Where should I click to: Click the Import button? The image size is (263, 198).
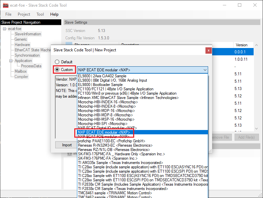(67, 145)
